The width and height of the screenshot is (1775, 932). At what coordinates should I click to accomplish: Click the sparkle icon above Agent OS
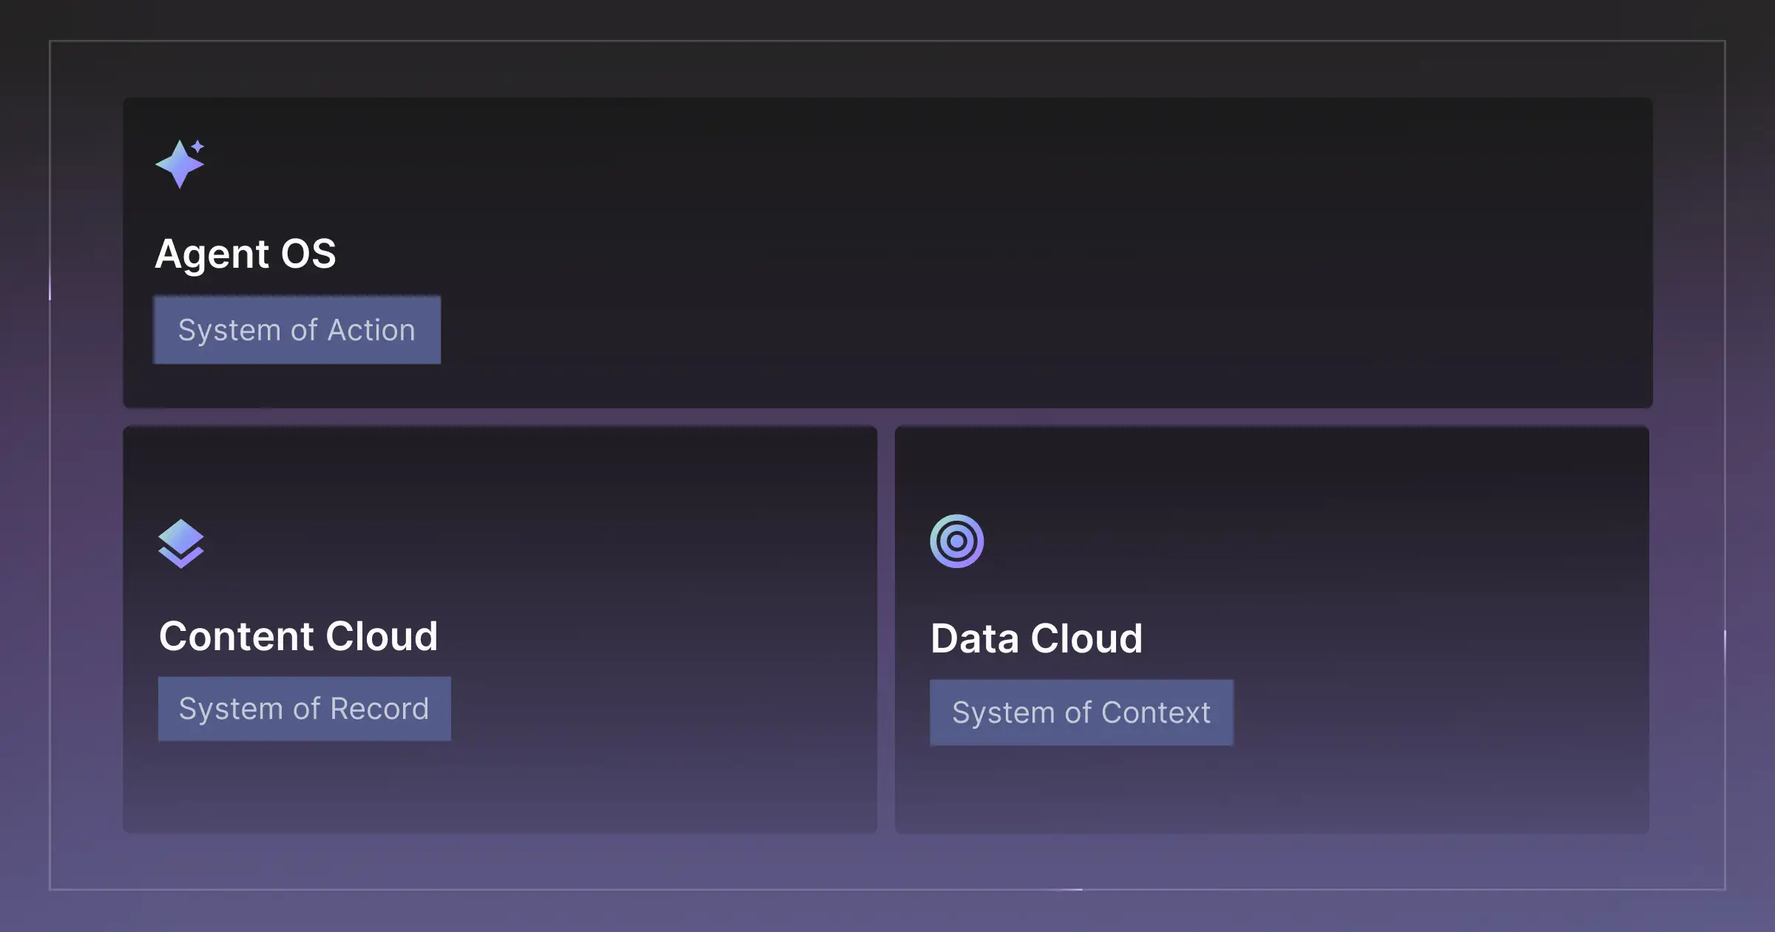(x=178, y=165)
